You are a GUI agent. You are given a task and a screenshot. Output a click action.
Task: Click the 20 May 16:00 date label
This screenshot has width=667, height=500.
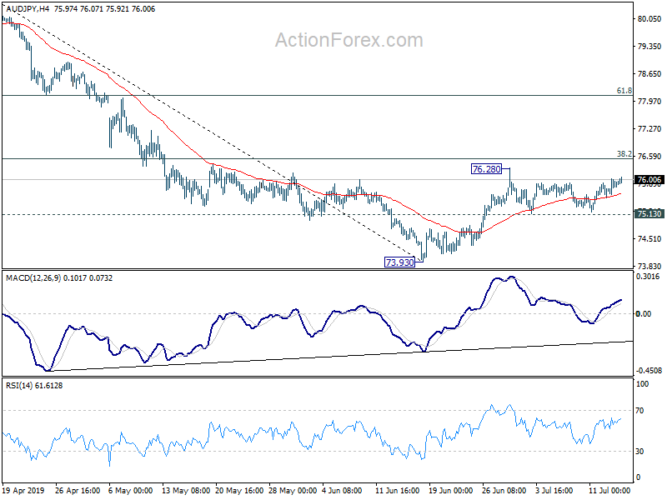click(240, 491)
